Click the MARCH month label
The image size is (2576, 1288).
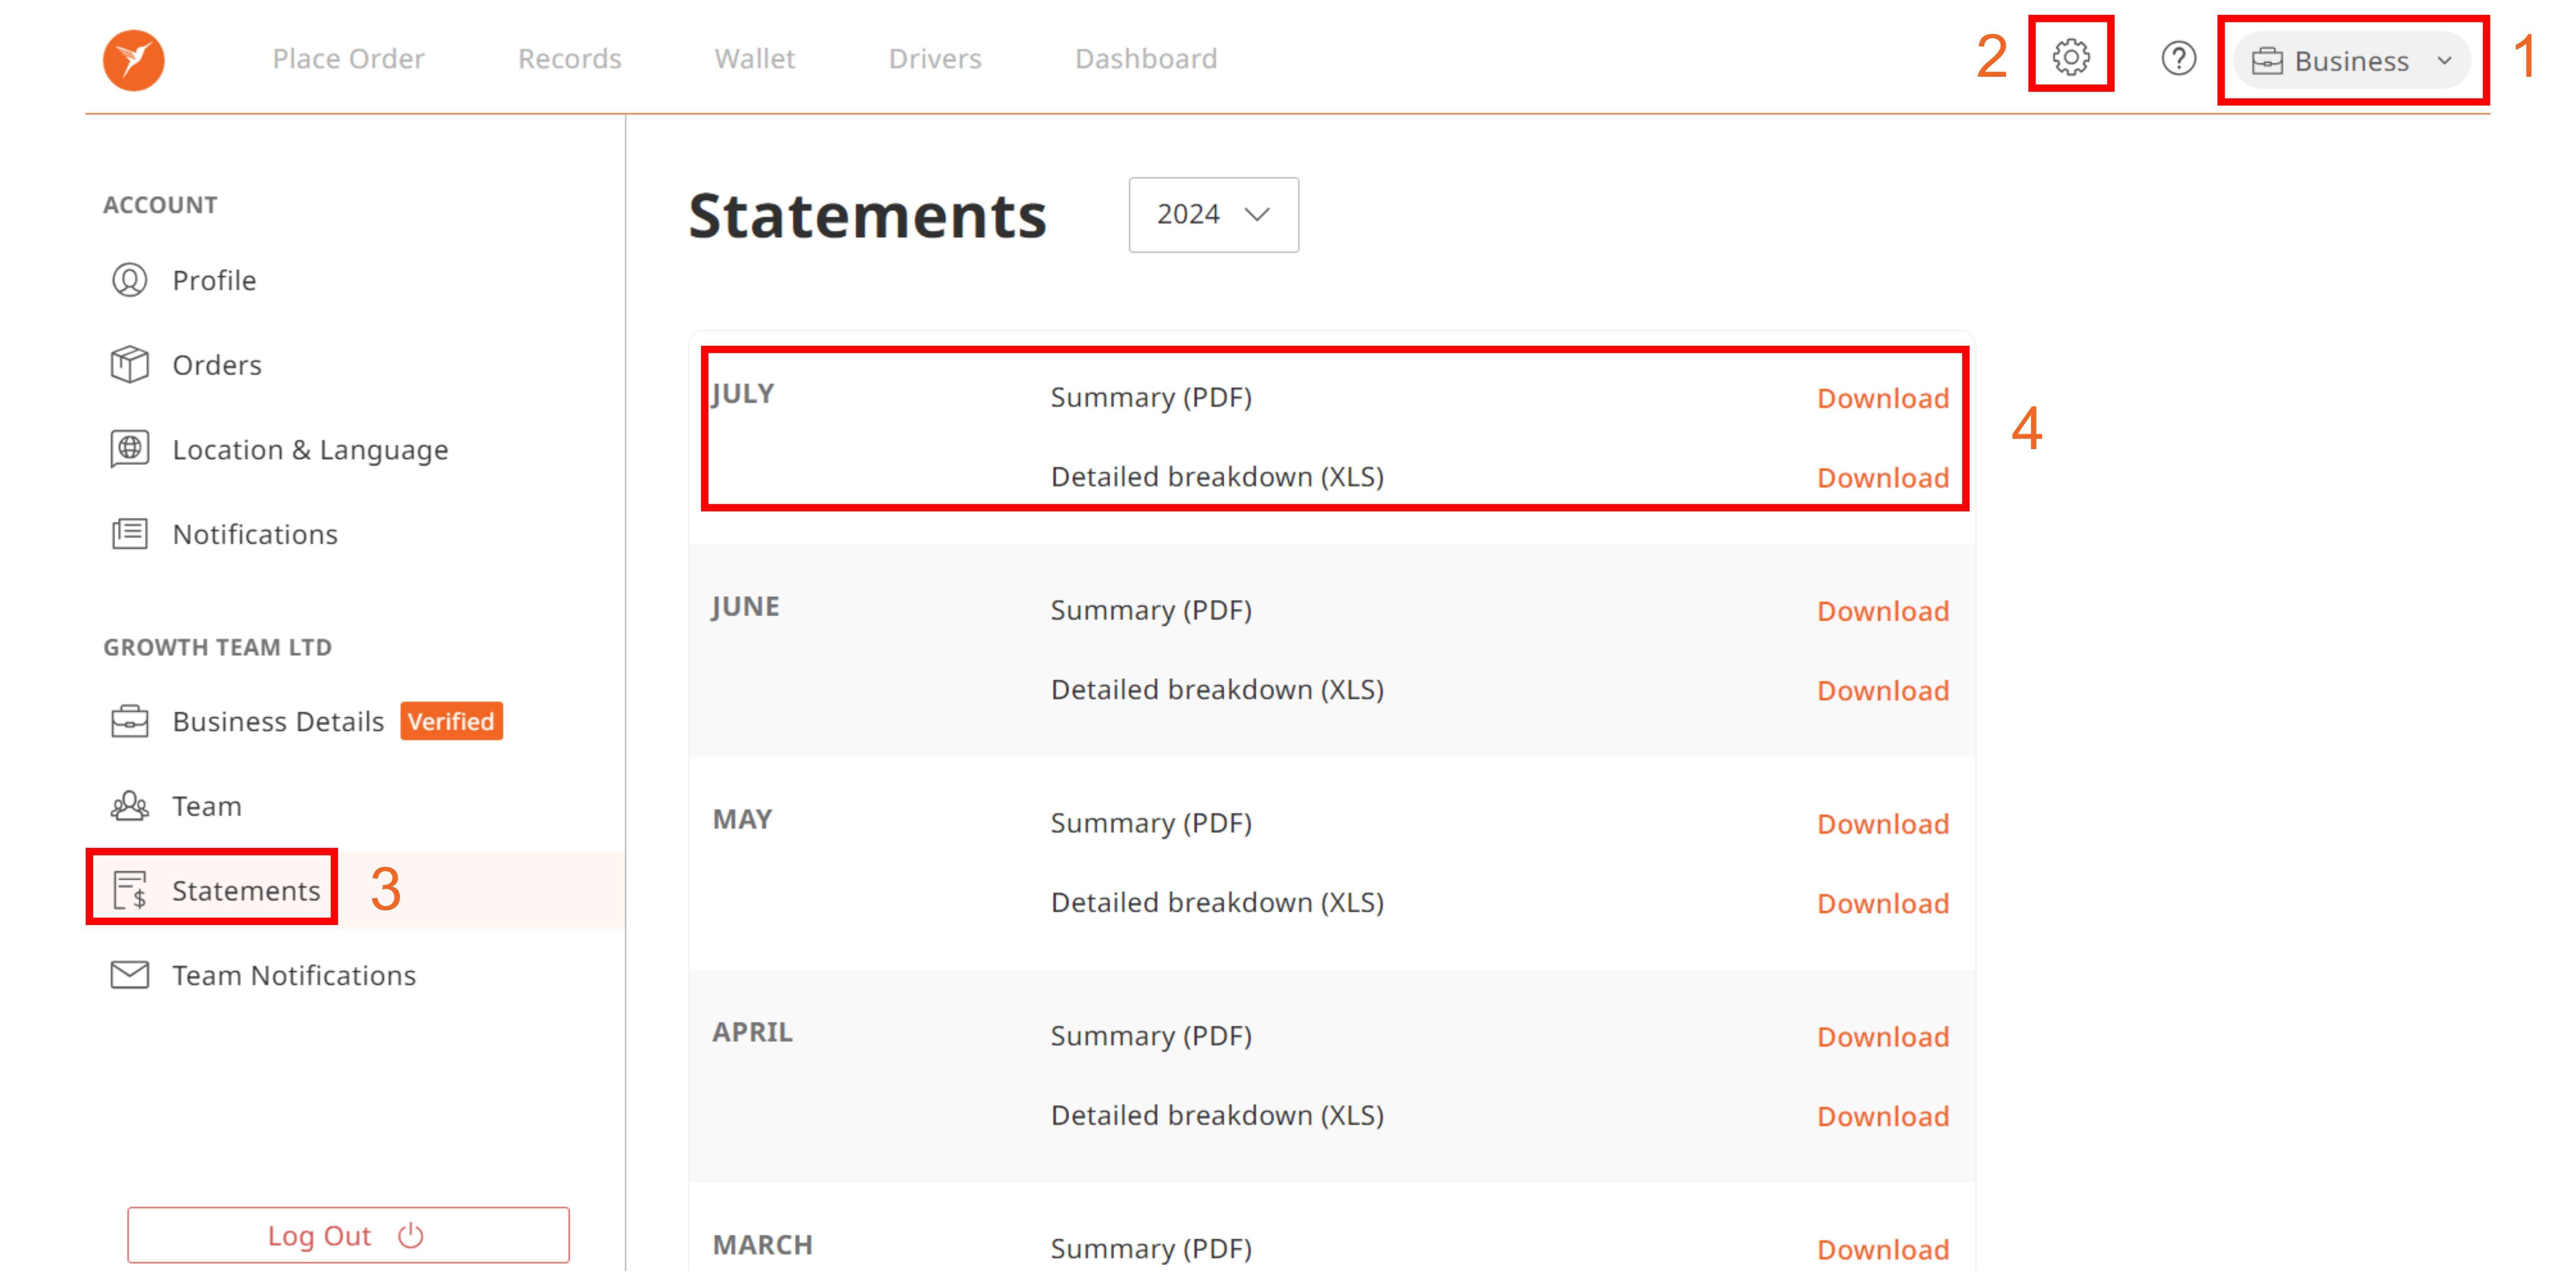[762, 1246]
